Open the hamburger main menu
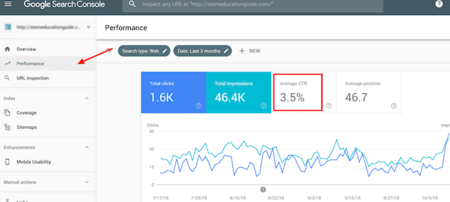The image size is (450, 202). [x=8, y=4]
